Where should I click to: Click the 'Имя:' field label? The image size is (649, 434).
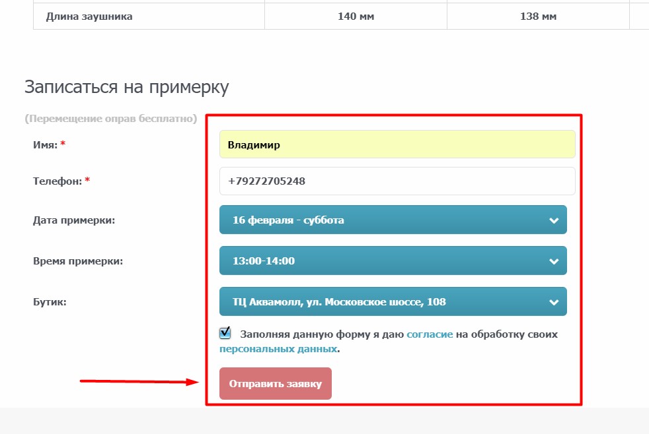point(45,144)
